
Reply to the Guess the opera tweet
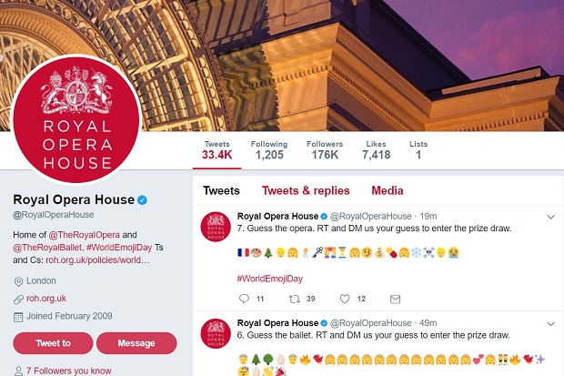tap(244, 299)
